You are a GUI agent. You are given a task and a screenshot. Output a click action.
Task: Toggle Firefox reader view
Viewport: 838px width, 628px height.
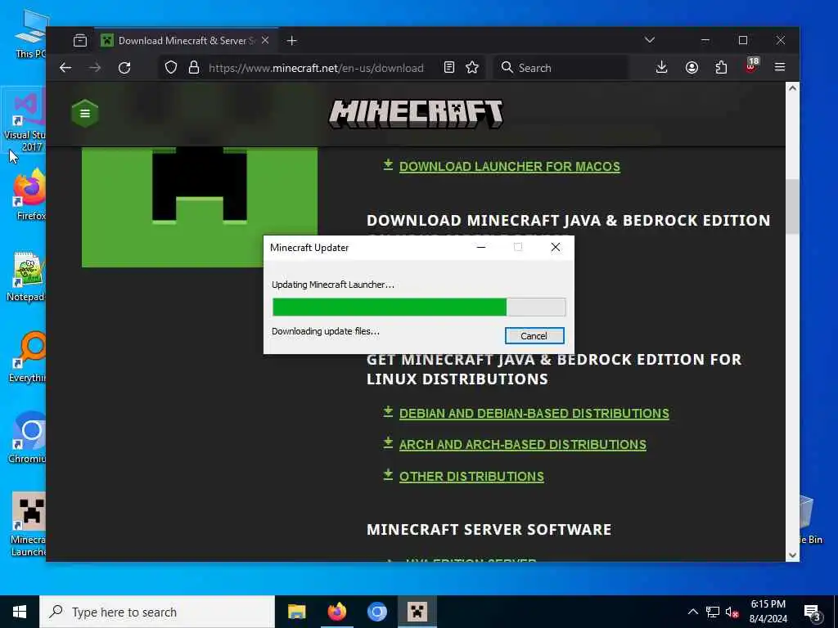click(449, 68)
